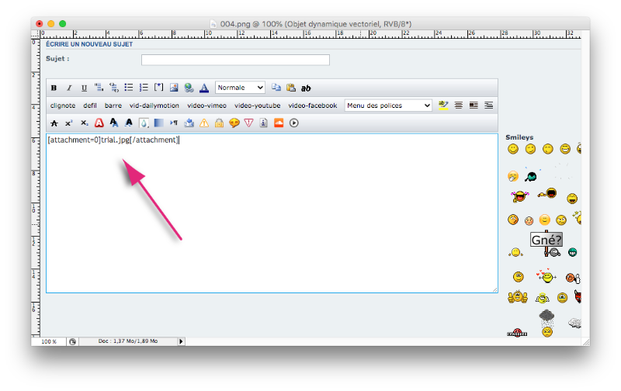Screen dimensions: 621x391
Task: Click the numbered list icon
Action: click(144, 88)
